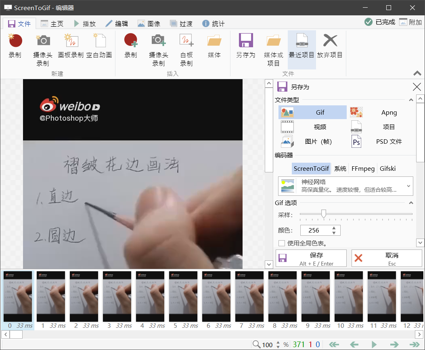Screen dimensions: 425x350
Task: Choose ScreenToGif encoder
Action: pyautogui.click(x=311, y=169)
